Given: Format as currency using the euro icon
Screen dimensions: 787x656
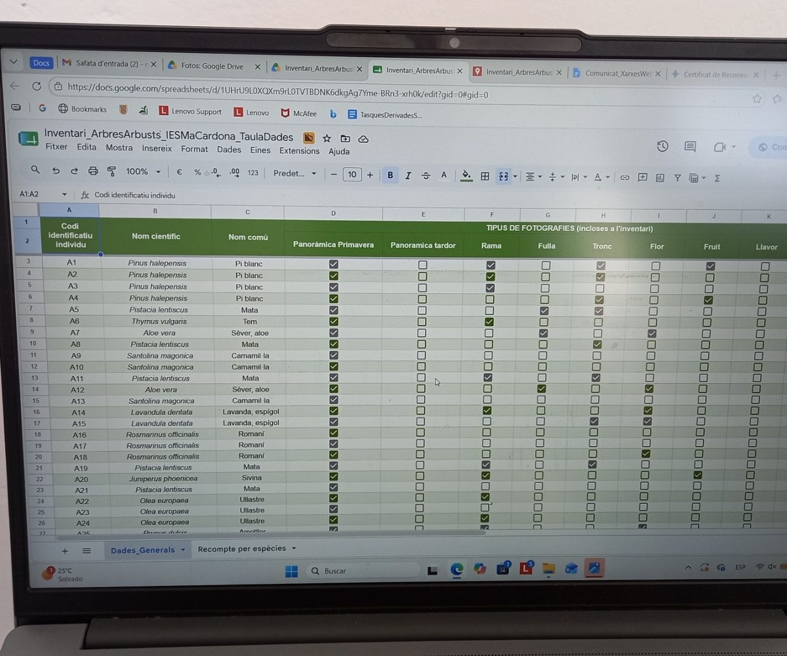Looking at the screenshot, I should (179, 172).
